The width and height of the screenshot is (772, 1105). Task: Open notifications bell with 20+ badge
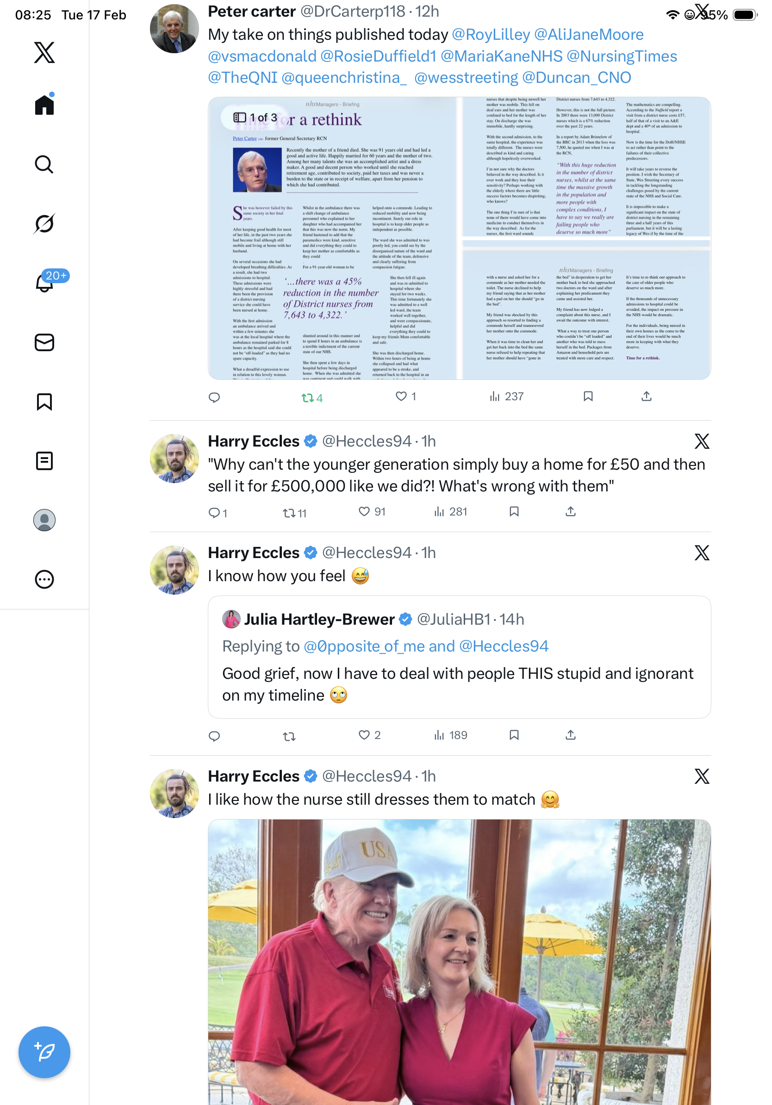[44, 282]
